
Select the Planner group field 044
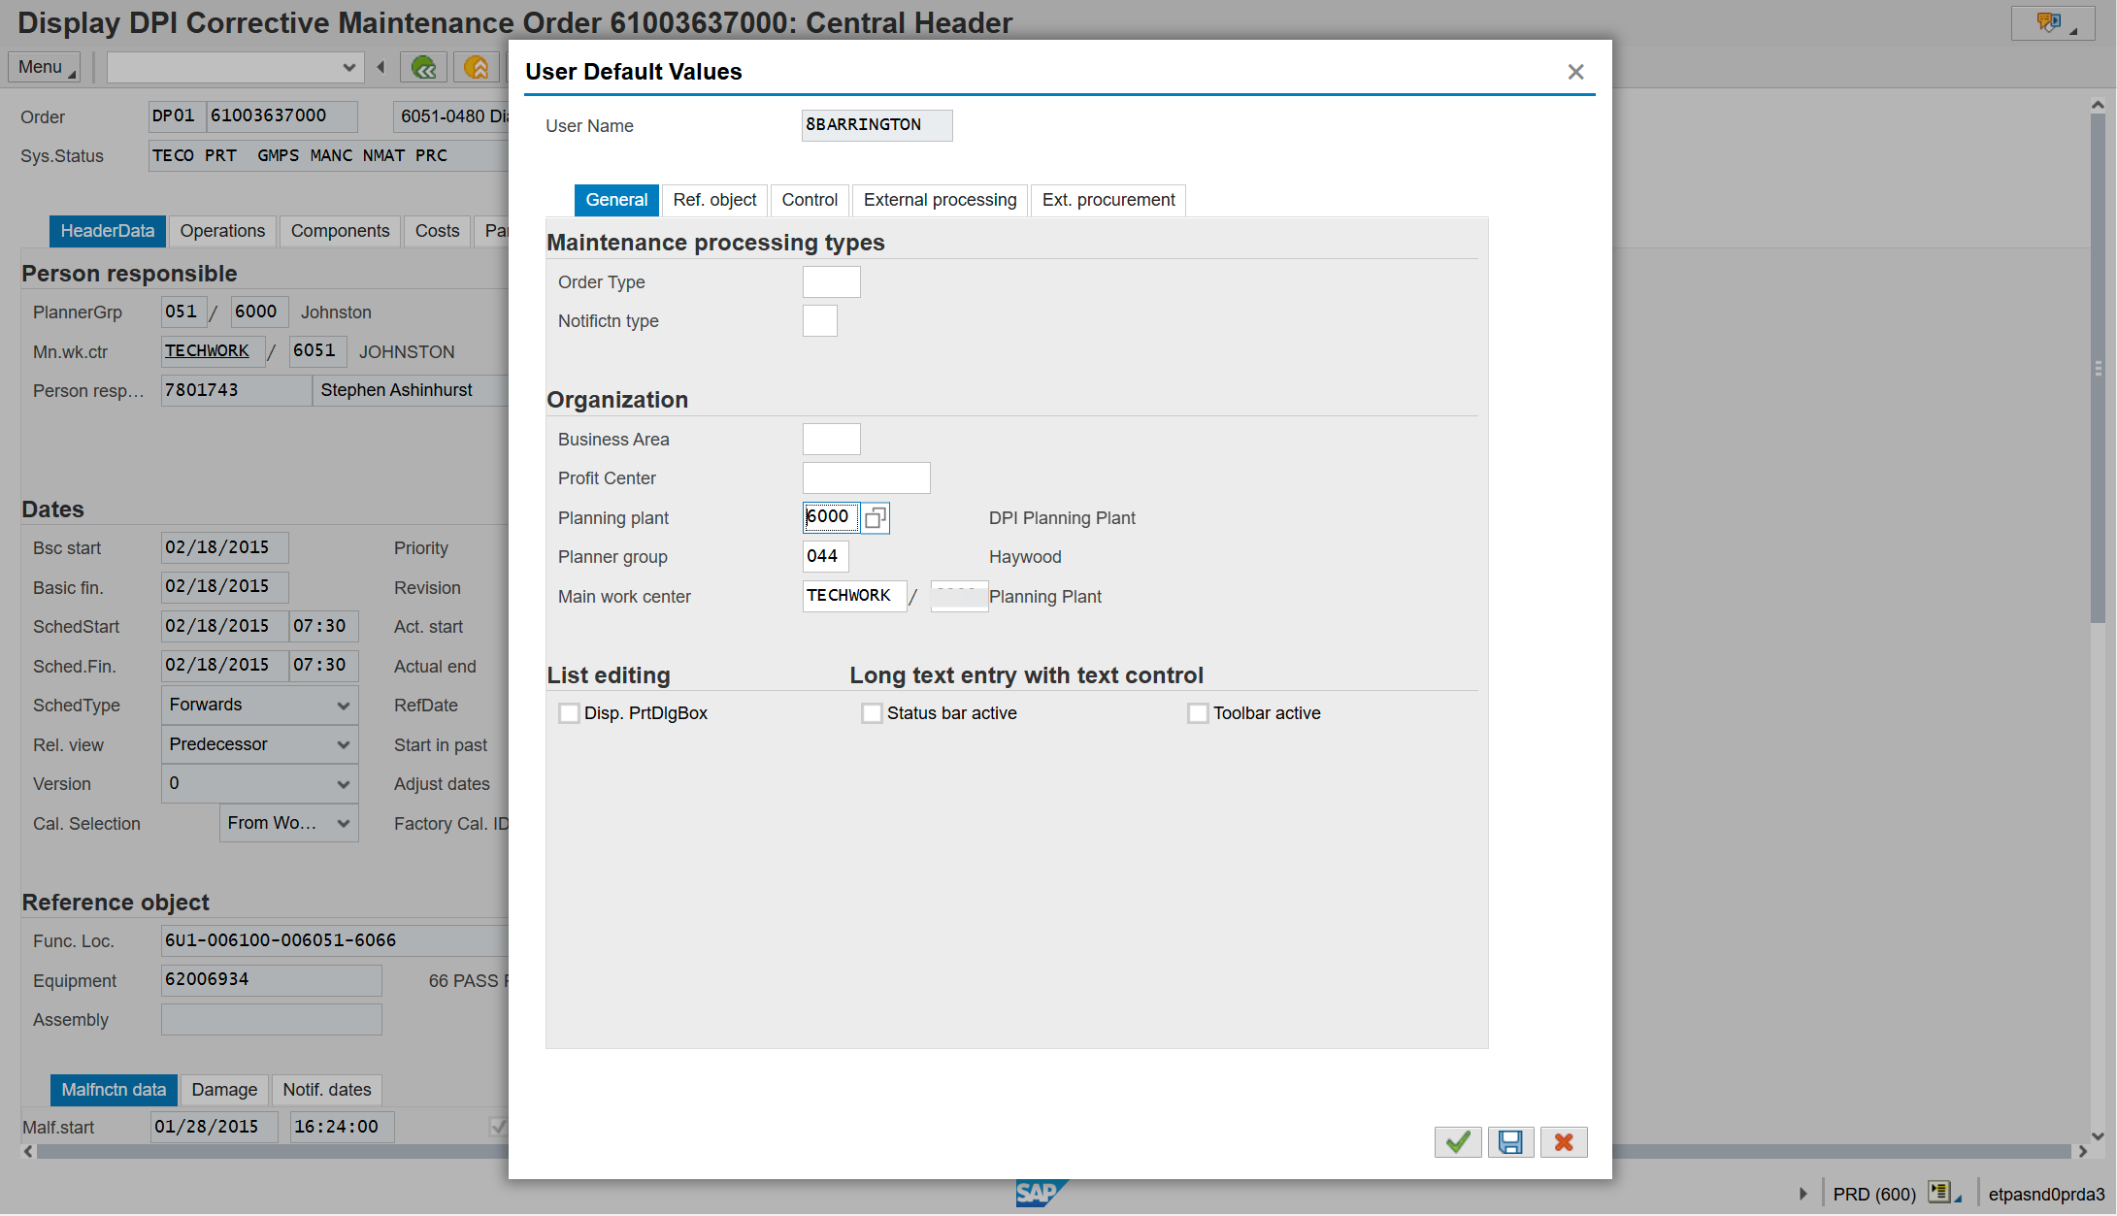tap(825, 557)
